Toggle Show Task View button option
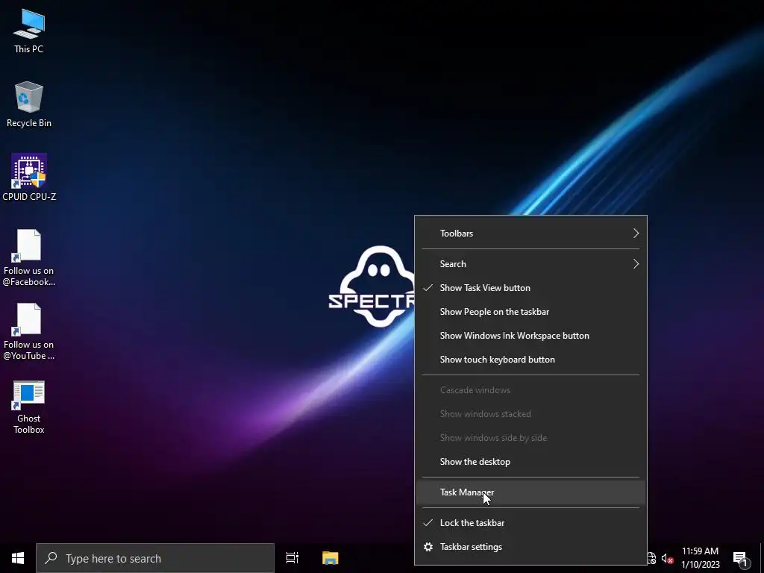The width and height of the screenshot is (764, 573). [530, 288]
